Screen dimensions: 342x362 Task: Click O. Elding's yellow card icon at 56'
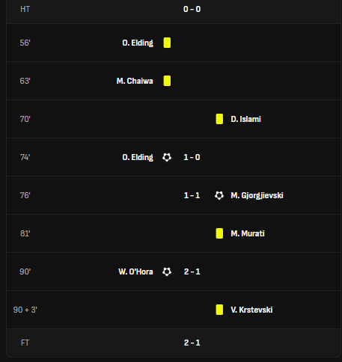(167, 43)
